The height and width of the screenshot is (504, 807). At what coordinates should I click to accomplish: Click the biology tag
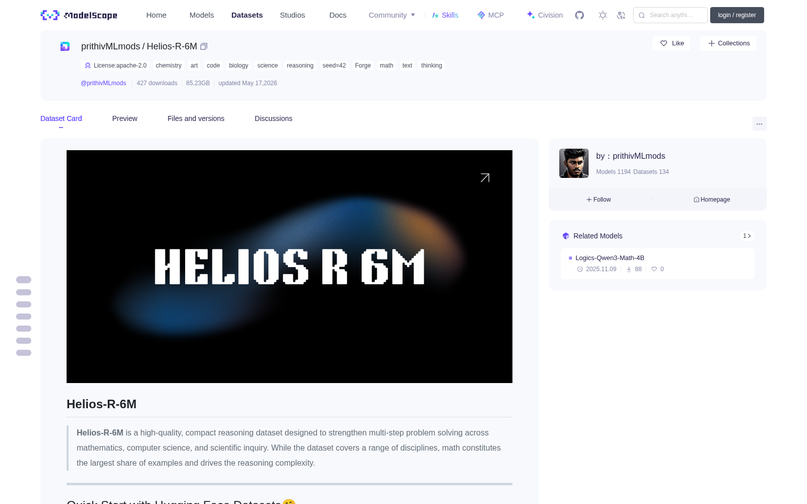(x=239, y=66)
